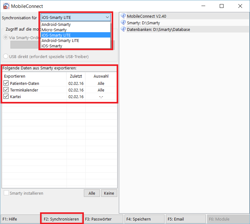
Task: Uncheck the Terminkalender export checkbox
Action: (6, 90)
